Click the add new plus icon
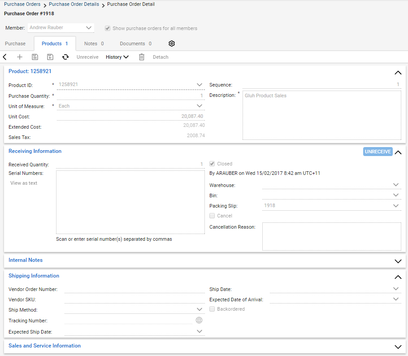408x356 pixels. pyautogui.click(x=19, y=57)
